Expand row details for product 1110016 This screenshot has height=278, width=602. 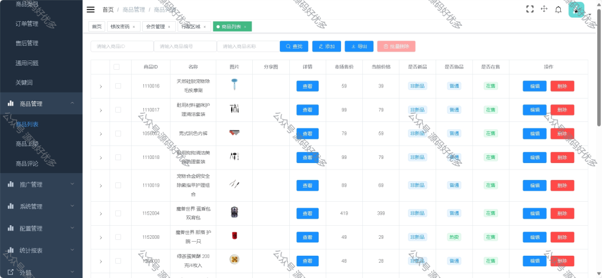point(101,87)
